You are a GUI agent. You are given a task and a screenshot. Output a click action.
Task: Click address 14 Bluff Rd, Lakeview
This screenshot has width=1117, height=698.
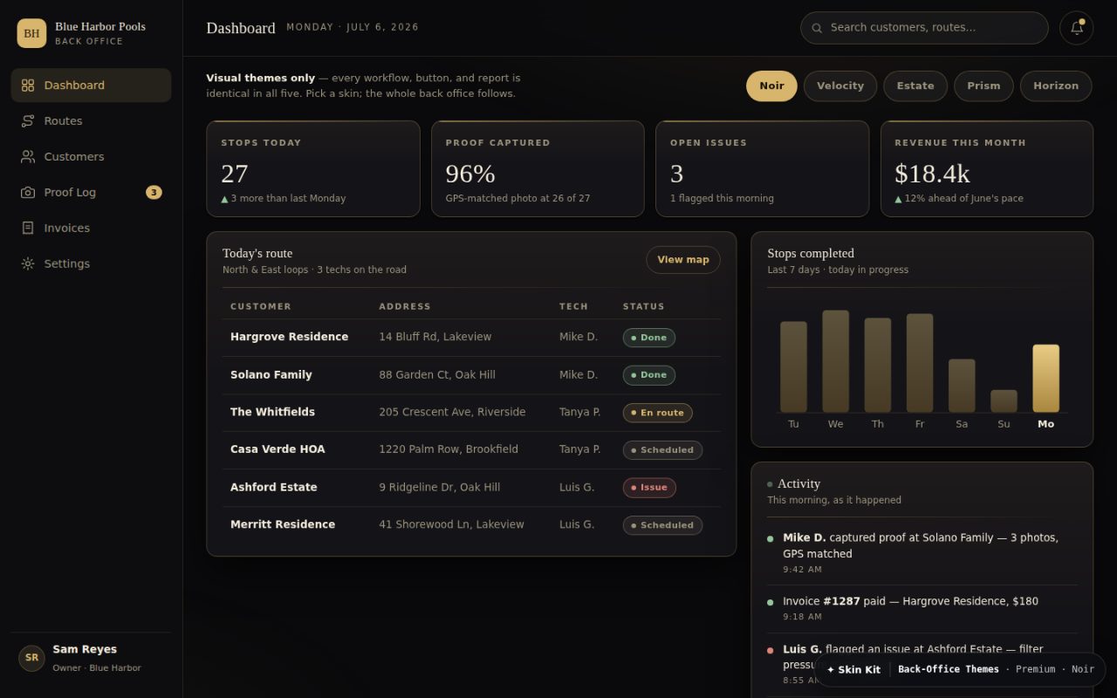(435, 337)
